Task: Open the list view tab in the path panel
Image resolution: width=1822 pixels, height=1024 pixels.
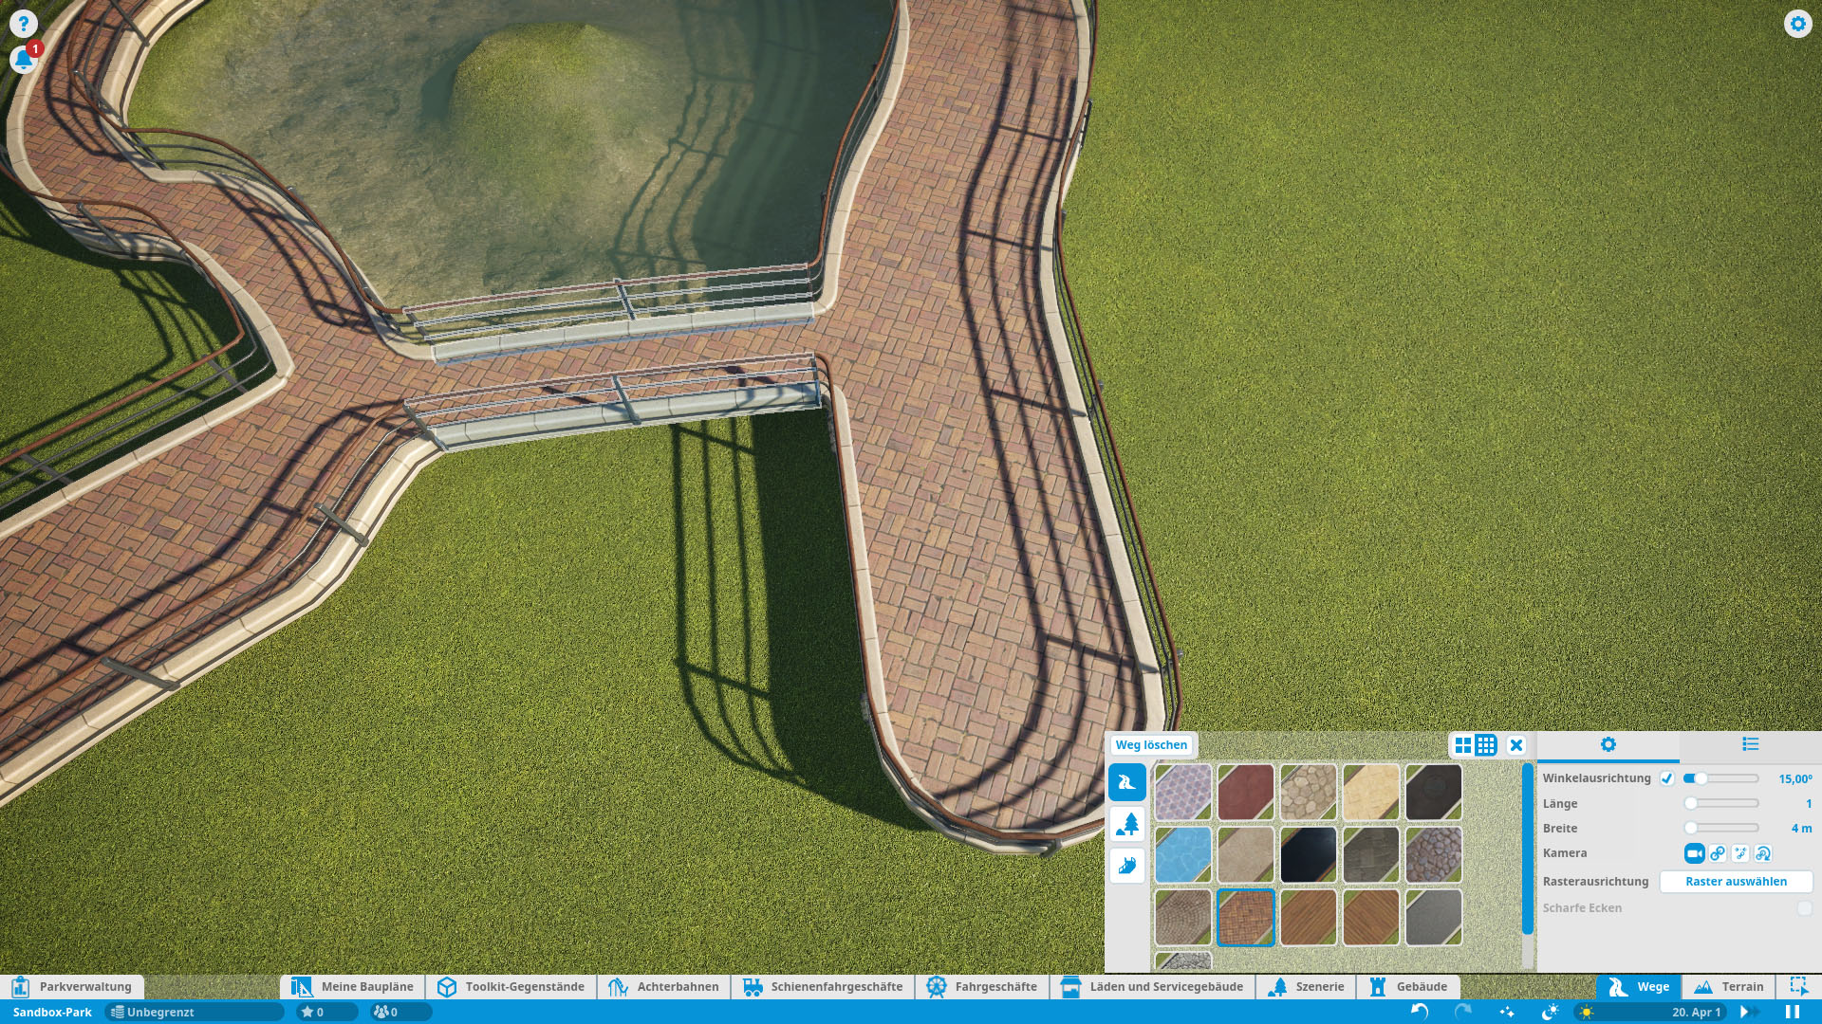Action: (1751, 745)
